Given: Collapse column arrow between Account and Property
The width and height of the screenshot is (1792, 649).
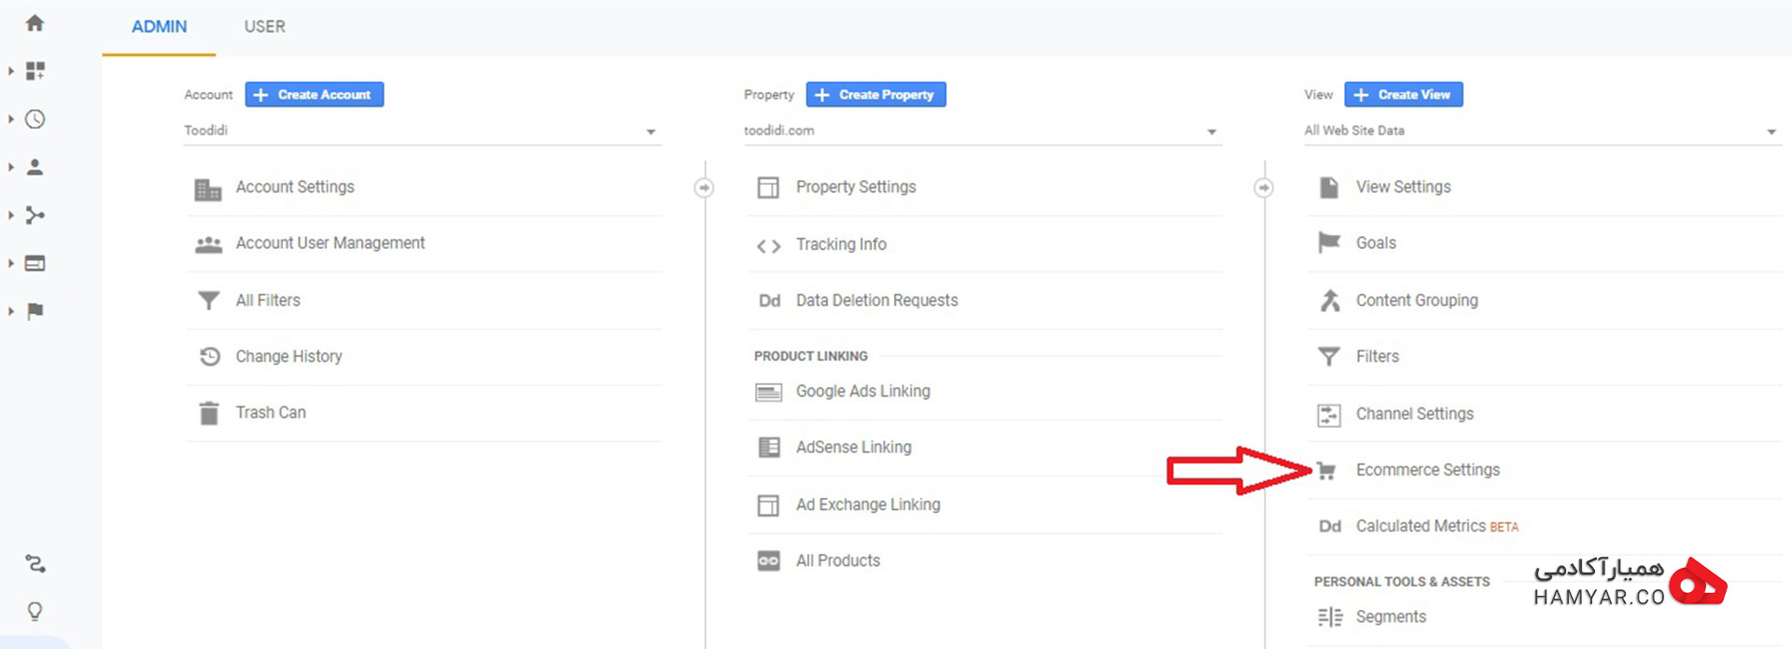Looking at the screenshot, I should coord(704,188).
